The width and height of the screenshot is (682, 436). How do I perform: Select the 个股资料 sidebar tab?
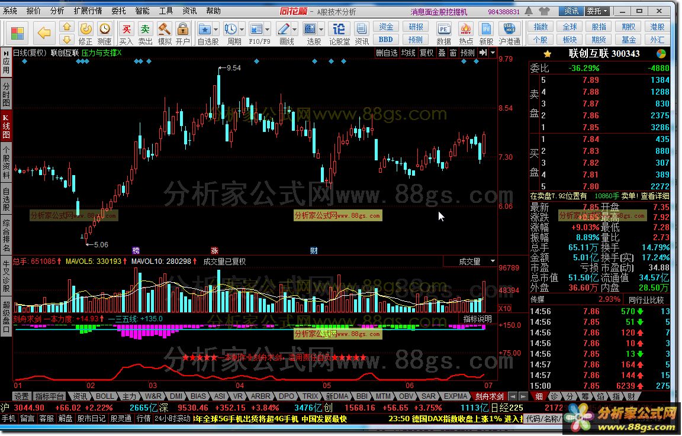coord(6,163)
